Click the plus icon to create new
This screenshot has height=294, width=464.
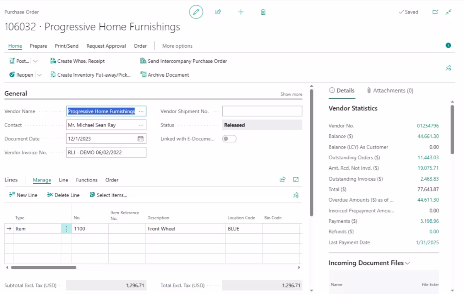click(x=241, y=12)
